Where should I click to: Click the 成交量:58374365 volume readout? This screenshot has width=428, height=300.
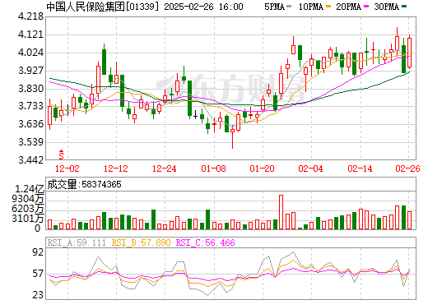[x=84, y=184]
